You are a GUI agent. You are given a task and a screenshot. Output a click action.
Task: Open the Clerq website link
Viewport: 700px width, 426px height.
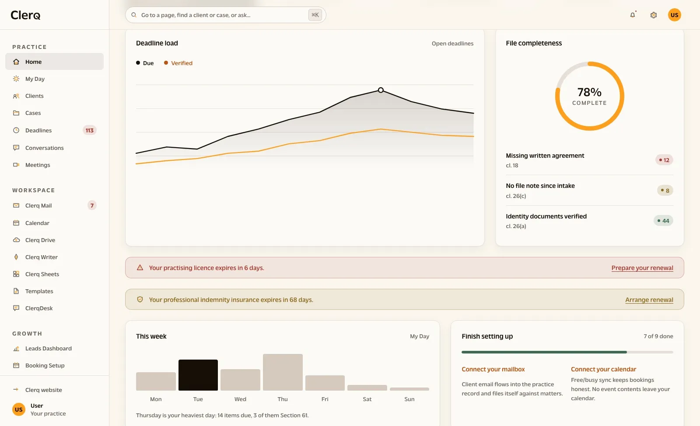[44, 390]
